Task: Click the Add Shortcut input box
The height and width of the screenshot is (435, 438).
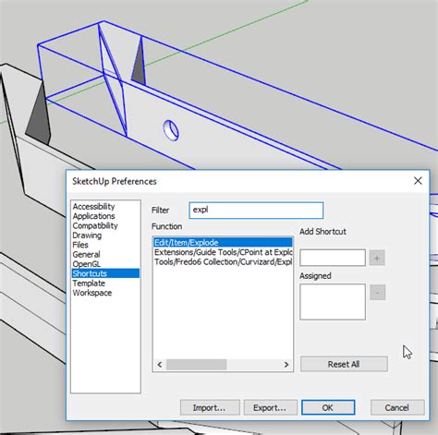Action: 333,258
